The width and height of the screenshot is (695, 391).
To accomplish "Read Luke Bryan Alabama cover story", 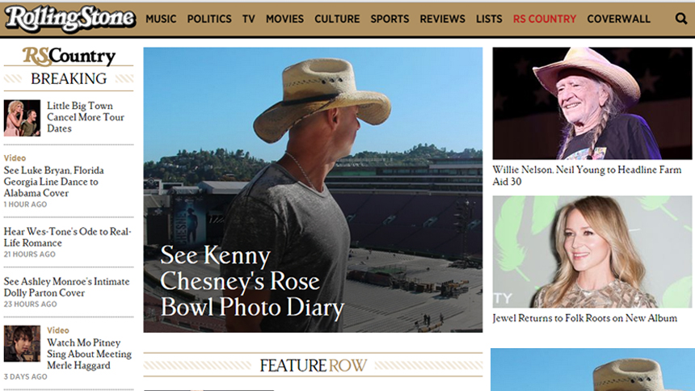I will 53,182.
